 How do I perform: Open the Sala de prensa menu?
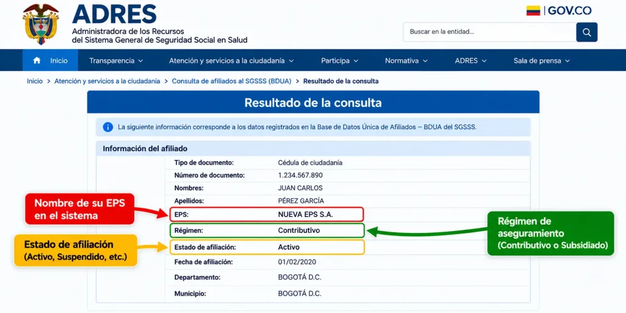pos(542,61)
